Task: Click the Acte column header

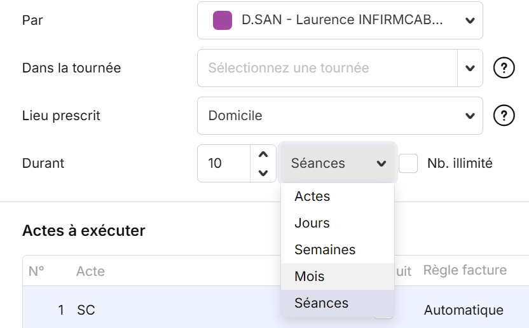Action: (90, 271)
